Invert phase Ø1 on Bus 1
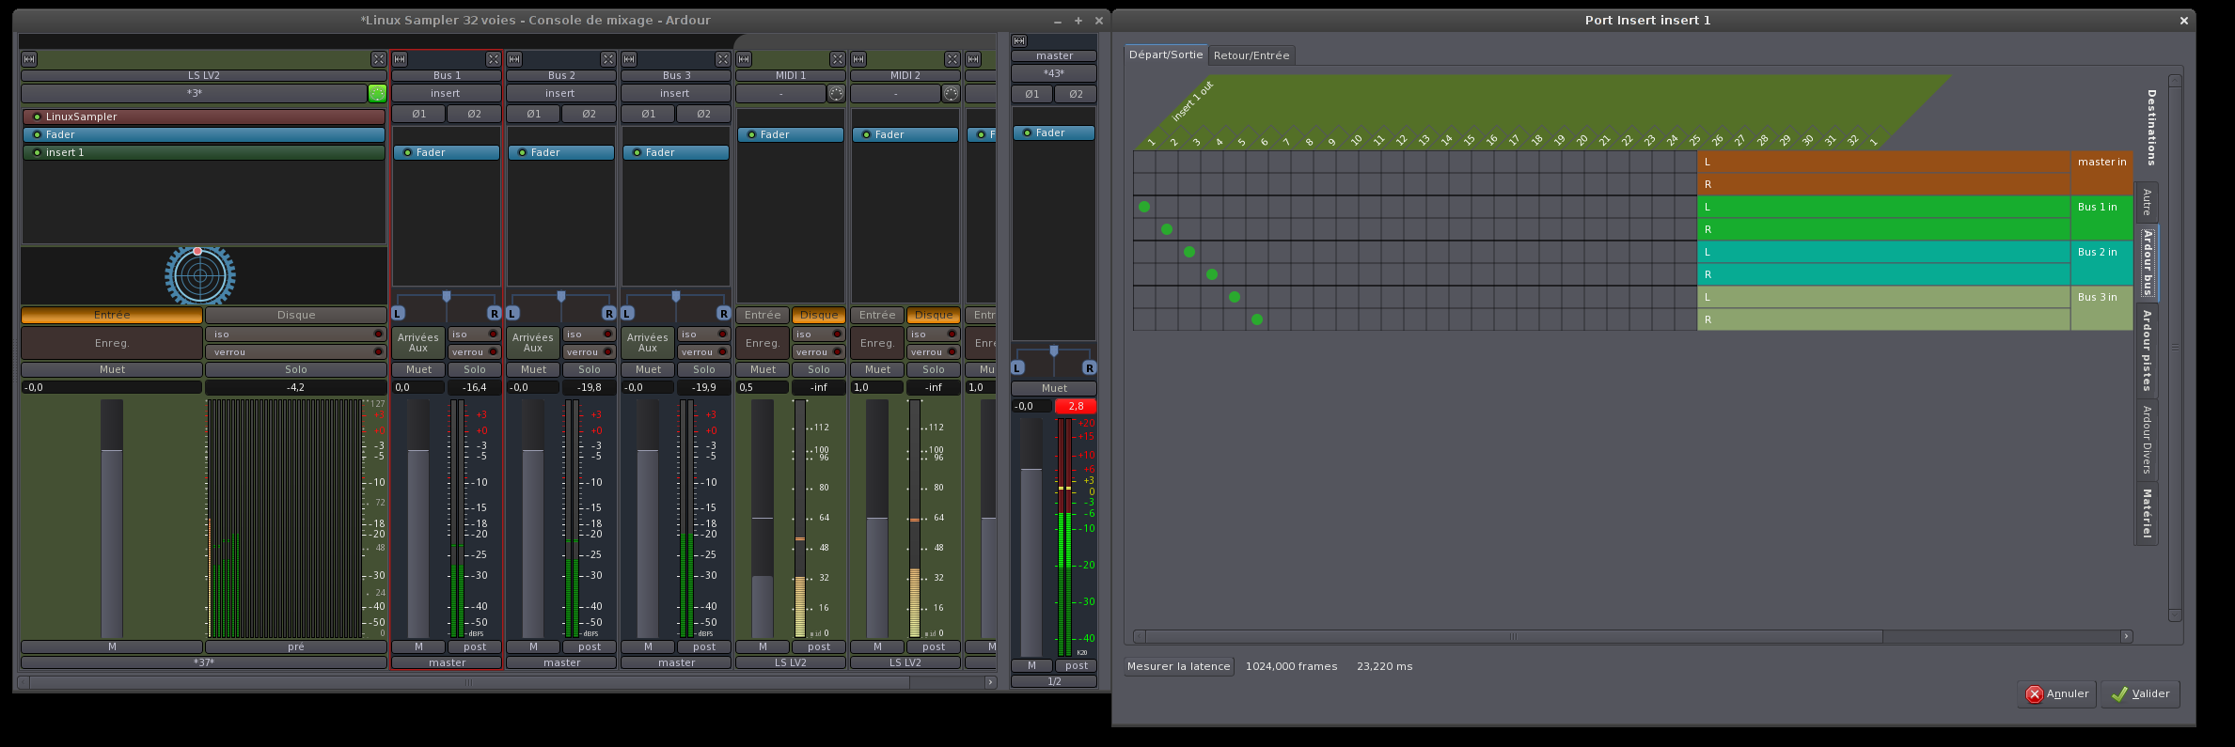 pyautogui.click(x=418, y=114)
